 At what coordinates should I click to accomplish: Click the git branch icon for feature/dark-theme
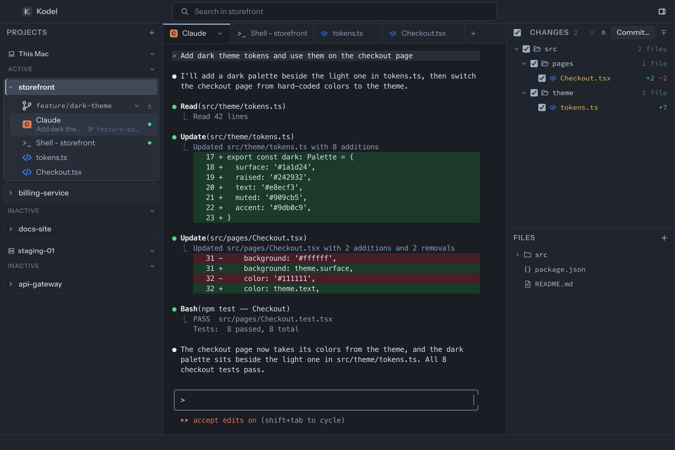27,106
